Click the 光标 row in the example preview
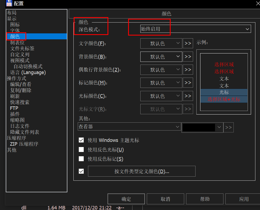260x210 pixels. click(x=224, y=92)
